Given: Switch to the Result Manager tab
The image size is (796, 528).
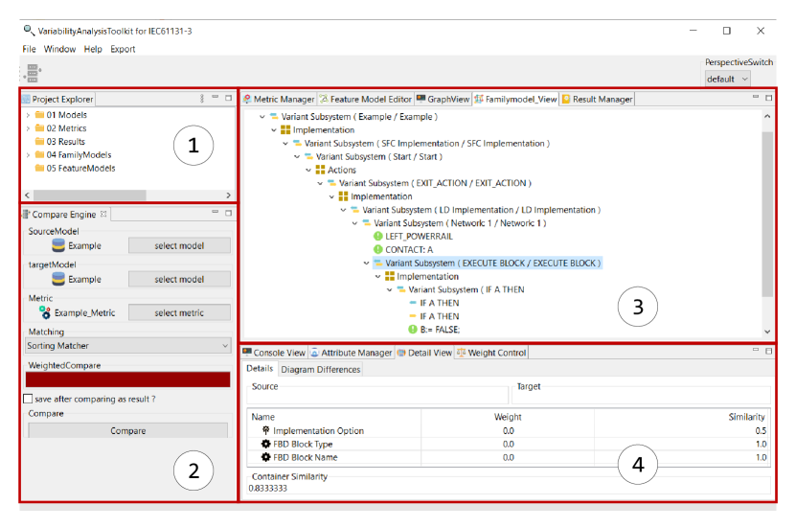Looking at the screenshot, I should tap(597, 99).
